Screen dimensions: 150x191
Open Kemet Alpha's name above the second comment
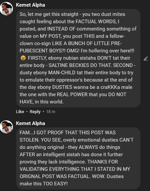(30, 123)
